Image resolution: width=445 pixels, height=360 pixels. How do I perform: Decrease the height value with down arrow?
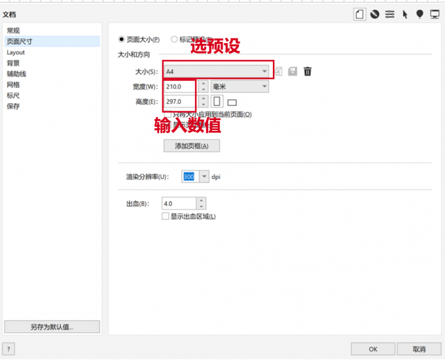tap(204, 105)
